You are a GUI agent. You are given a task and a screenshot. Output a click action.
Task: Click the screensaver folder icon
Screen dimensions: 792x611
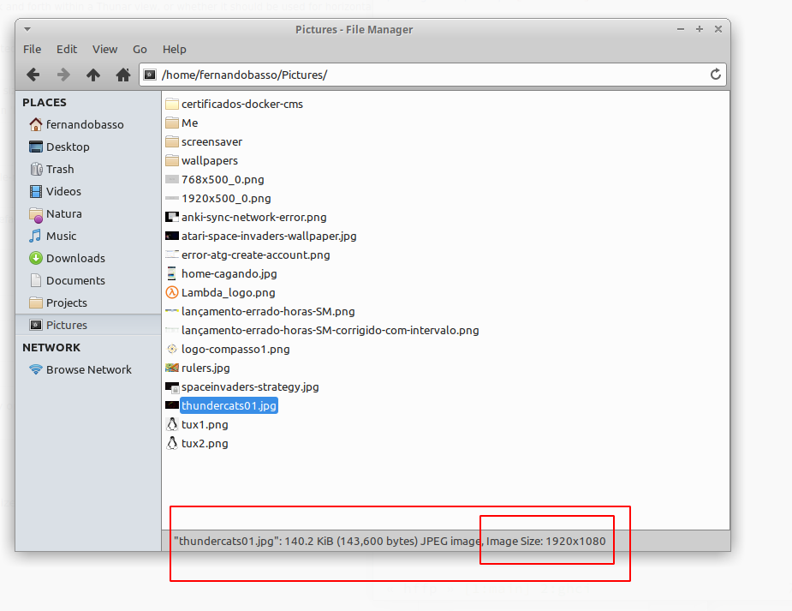pos(172,141)
